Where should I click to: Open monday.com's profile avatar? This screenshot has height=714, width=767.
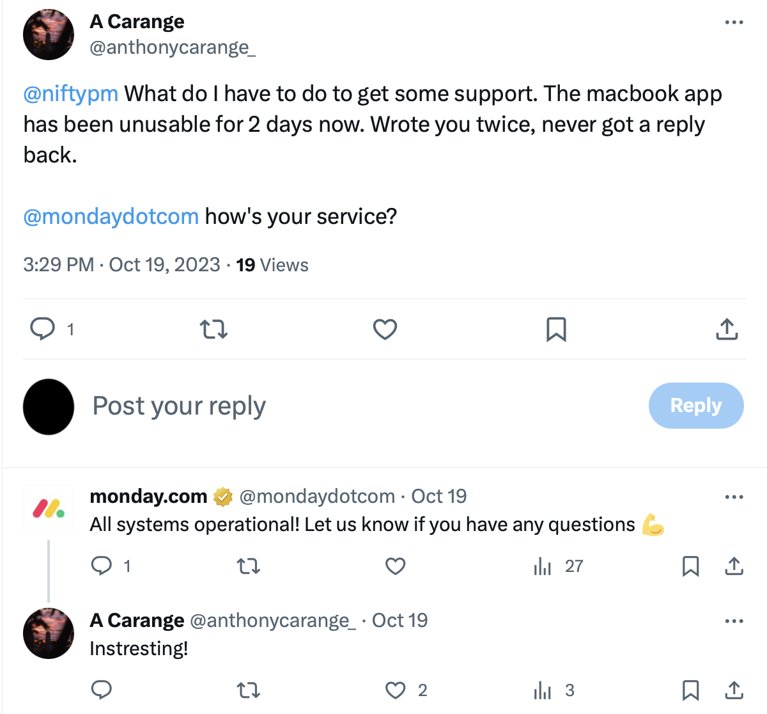(49, 509)
